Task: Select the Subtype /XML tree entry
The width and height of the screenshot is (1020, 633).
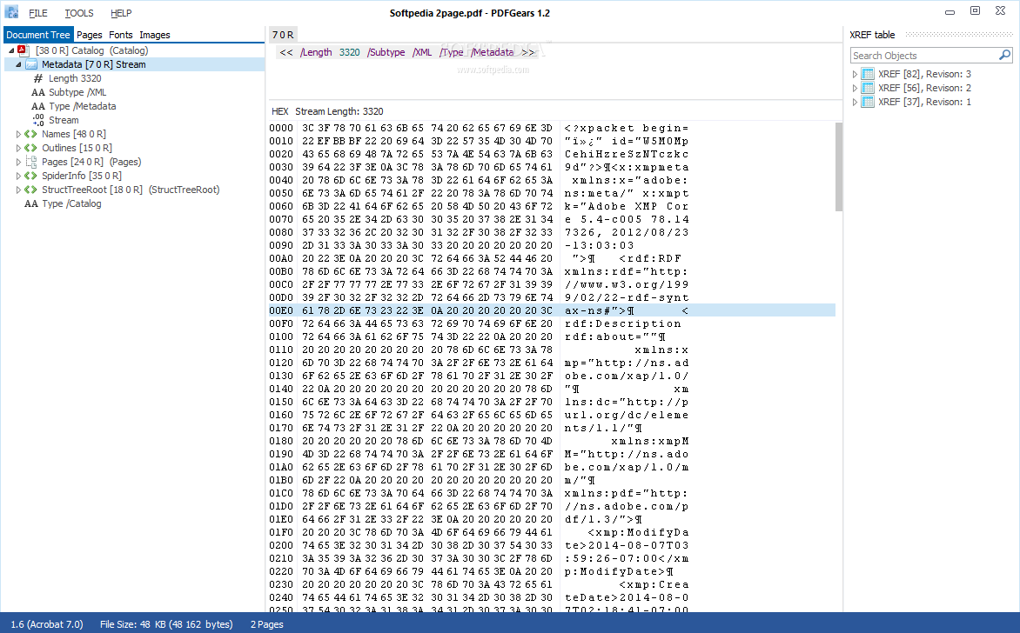Action: pyautogui.click(x=77, y=92)
